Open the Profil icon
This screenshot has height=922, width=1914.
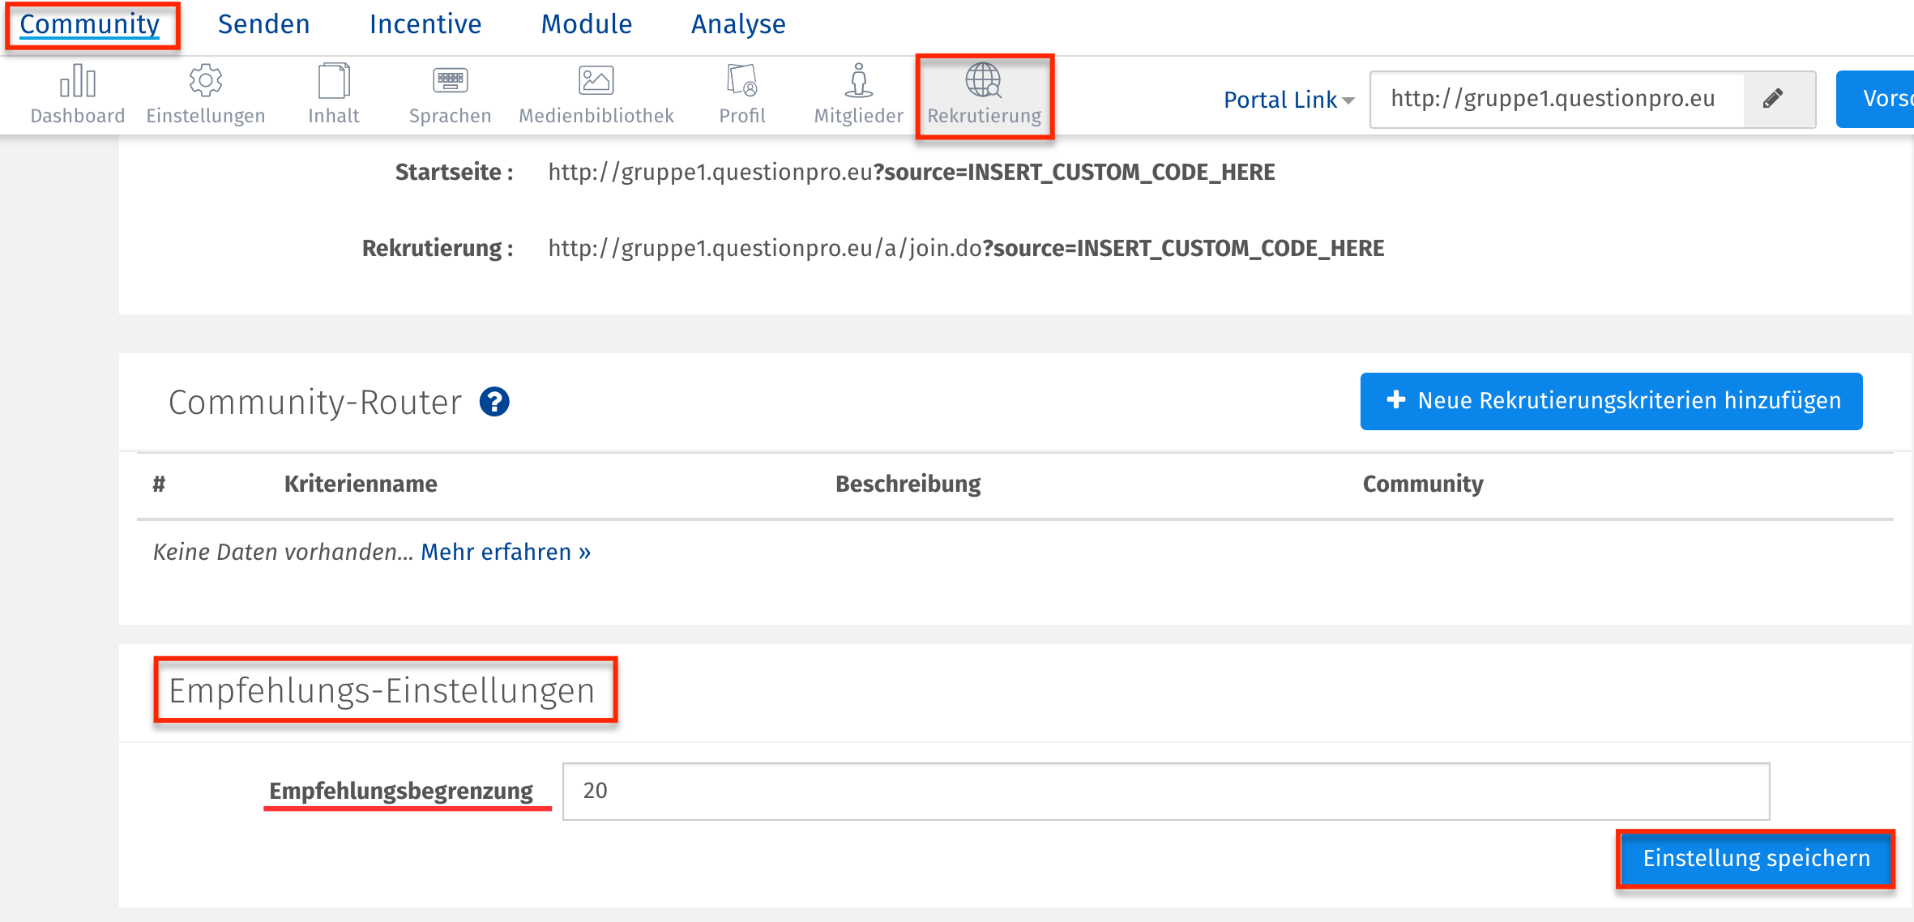pyautogui.click(x=742, y=81)
